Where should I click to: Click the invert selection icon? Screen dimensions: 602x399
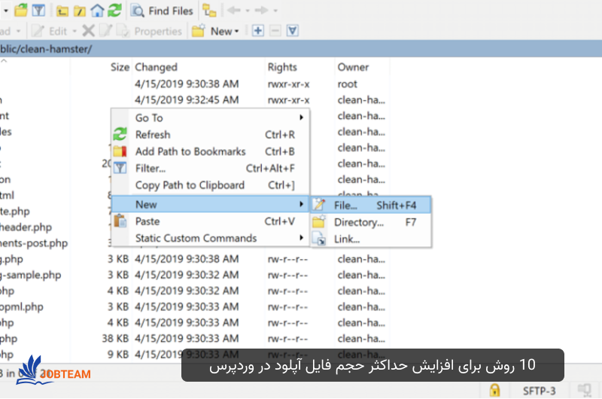[x=292, y=31]
